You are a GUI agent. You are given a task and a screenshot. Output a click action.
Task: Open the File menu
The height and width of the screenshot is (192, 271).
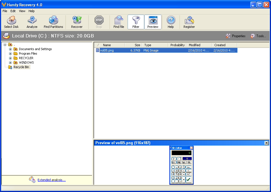click(x=5, y=11)
